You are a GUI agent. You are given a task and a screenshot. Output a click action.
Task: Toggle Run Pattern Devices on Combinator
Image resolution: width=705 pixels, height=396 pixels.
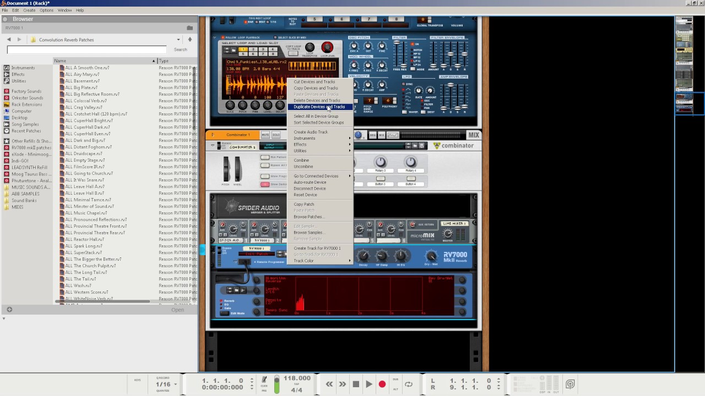[x=265, y=157]
